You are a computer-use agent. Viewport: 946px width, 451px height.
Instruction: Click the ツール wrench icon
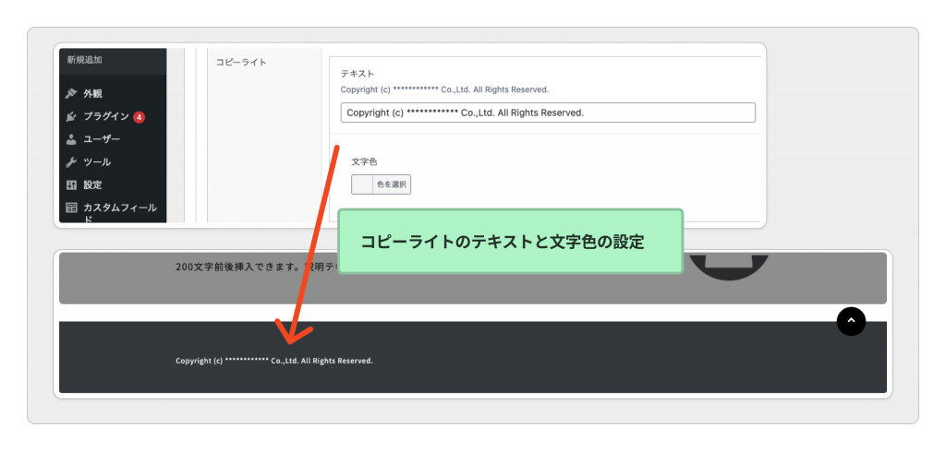click(71, 162)
